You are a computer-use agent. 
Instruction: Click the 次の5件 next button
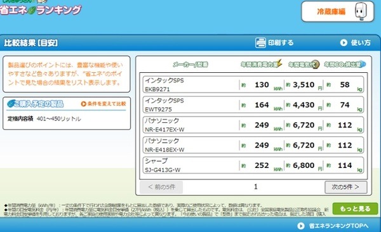346,187
